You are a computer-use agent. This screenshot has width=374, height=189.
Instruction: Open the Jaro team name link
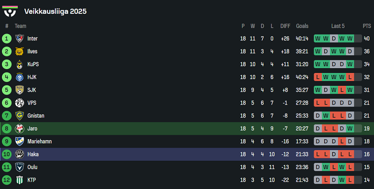(32, 129)
